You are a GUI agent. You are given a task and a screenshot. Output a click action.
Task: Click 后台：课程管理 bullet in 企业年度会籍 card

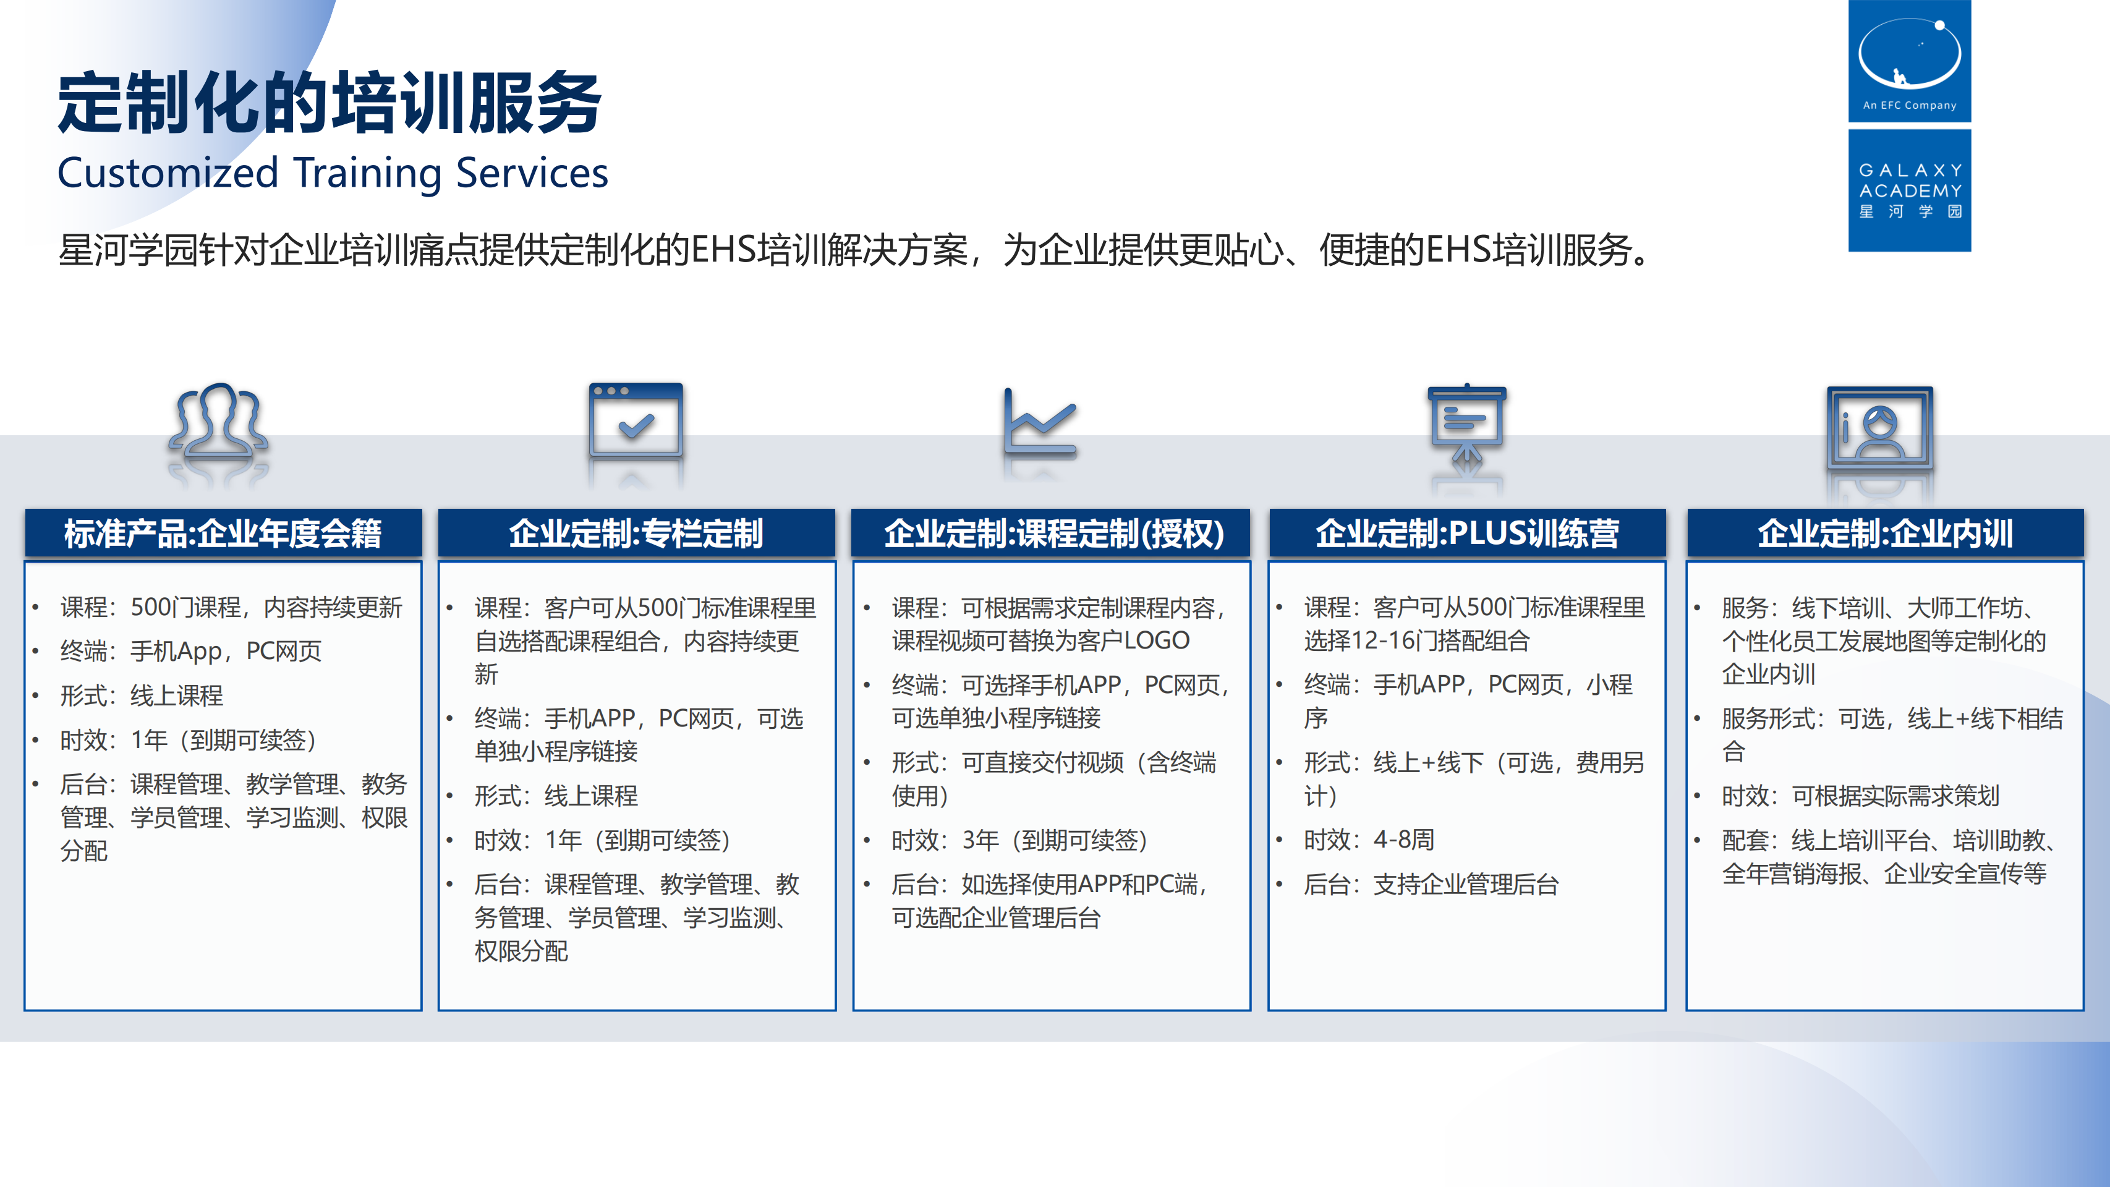234,817
